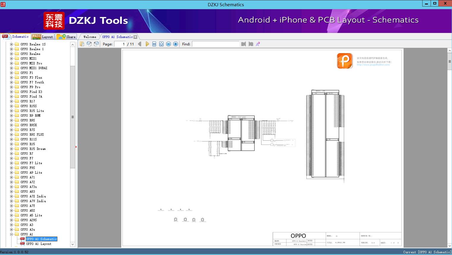This screenshot has width=452, height=255.
Task: Select OPPO R9S PLUS in the tree
Action: click(32, 134)
